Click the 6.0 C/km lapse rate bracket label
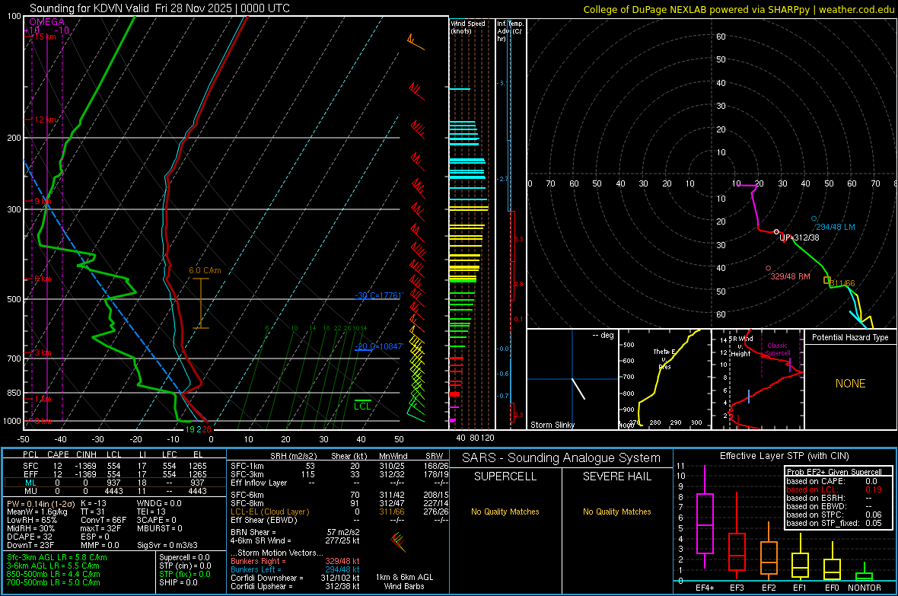This screenshot has height=596, width=898. [205, 270]
